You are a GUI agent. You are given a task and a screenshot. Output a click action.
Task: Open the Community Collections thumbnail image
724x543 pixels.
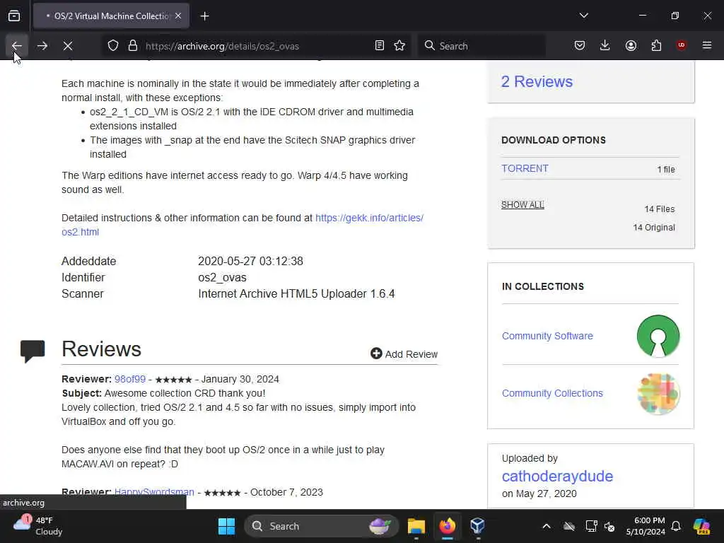[x=658, y=393]
